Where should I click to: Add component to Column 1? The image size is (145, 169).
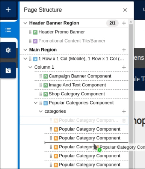point(124,67)
